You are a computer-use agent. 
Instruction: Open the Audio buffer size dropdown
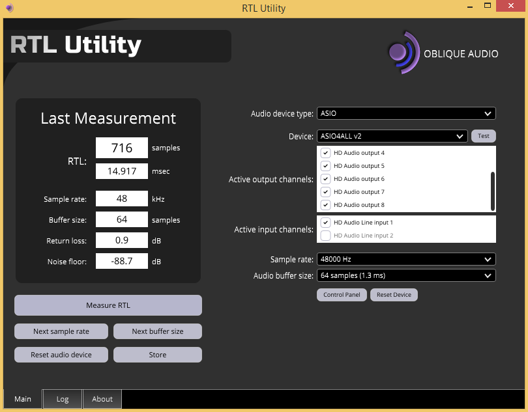pyautogui.click(x=406, y=275)
